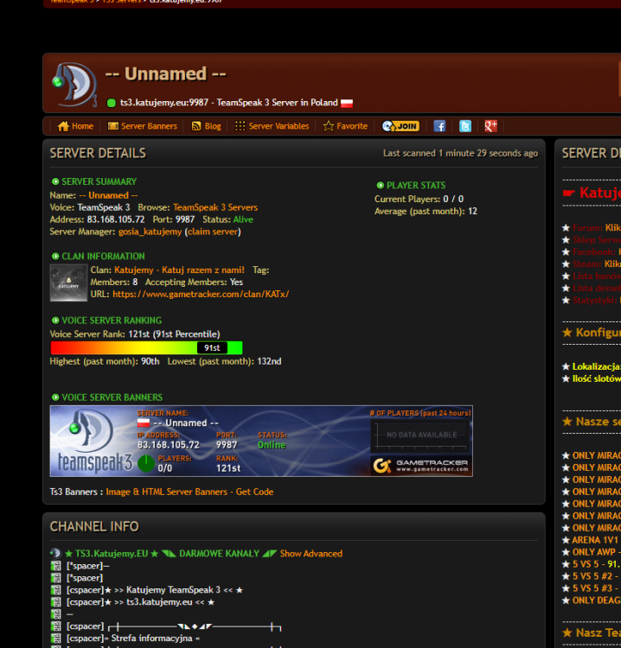This screenshot has width=621, height=648.
Task: Open the 'TeamSpeak 3 Servers' browse link
Action: tap(215, 207)
